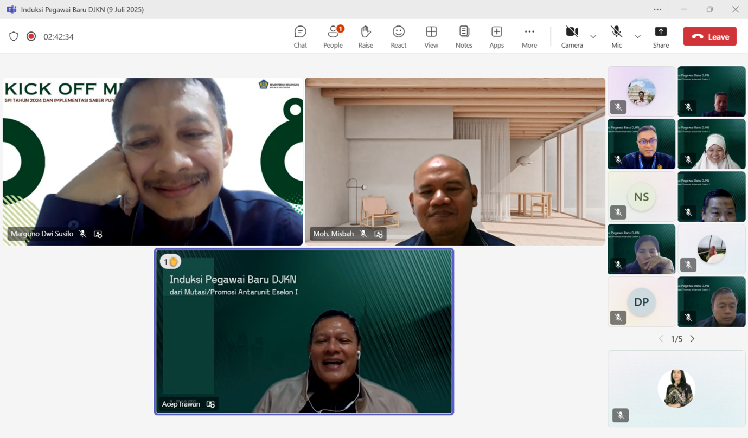Expand the Mic options dropdown arrow
Image resolution: width=748 pixels, height=438 pixels.
pyautogui.click(x=637, y=37)
